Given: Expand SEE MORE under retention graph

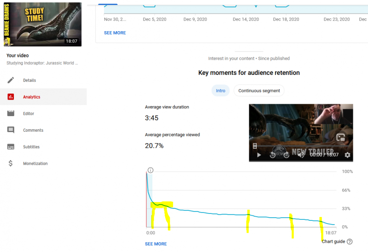Looking at the screenshot, I should click(x=155, y=244).
